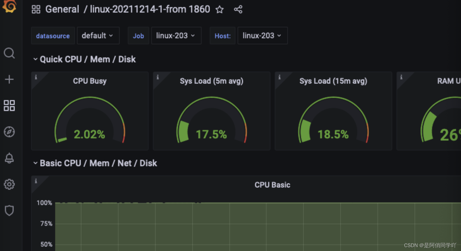Open the CPU Busy panel title menu

pos(90,81)
